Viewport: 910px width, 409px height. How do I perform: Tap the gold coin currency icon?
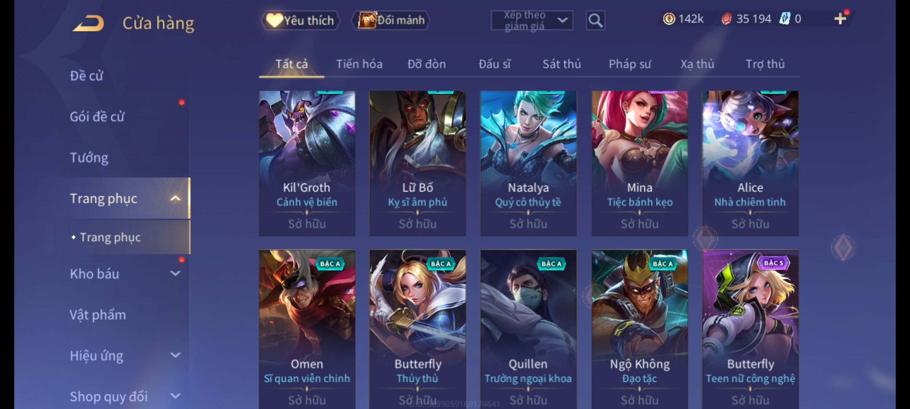pyautogui.click(x=669, y=19)
